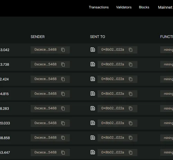
Task: Click contract document icon in the 08.858 row
Action: (x=93, y=138)
